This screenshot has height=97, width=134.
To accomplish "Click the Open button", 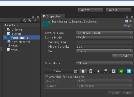I will coord(128,26).
